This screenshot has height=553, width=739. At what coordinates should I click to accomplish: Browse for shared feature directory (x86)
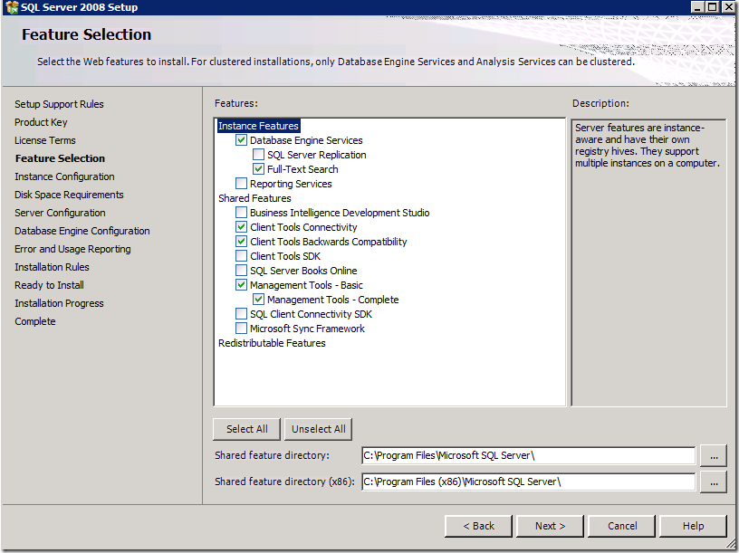coord(714,482)
